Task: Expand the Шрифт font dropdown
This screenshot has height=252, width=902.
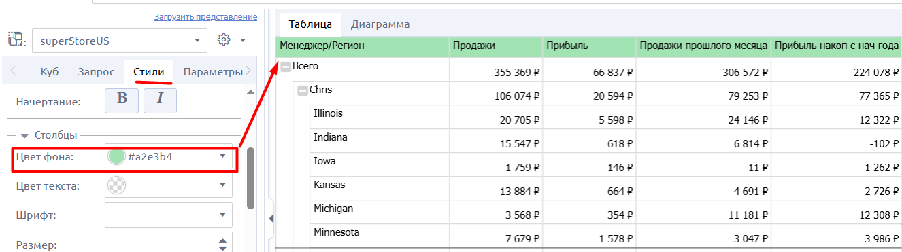Action: click(x=169, y=215)
